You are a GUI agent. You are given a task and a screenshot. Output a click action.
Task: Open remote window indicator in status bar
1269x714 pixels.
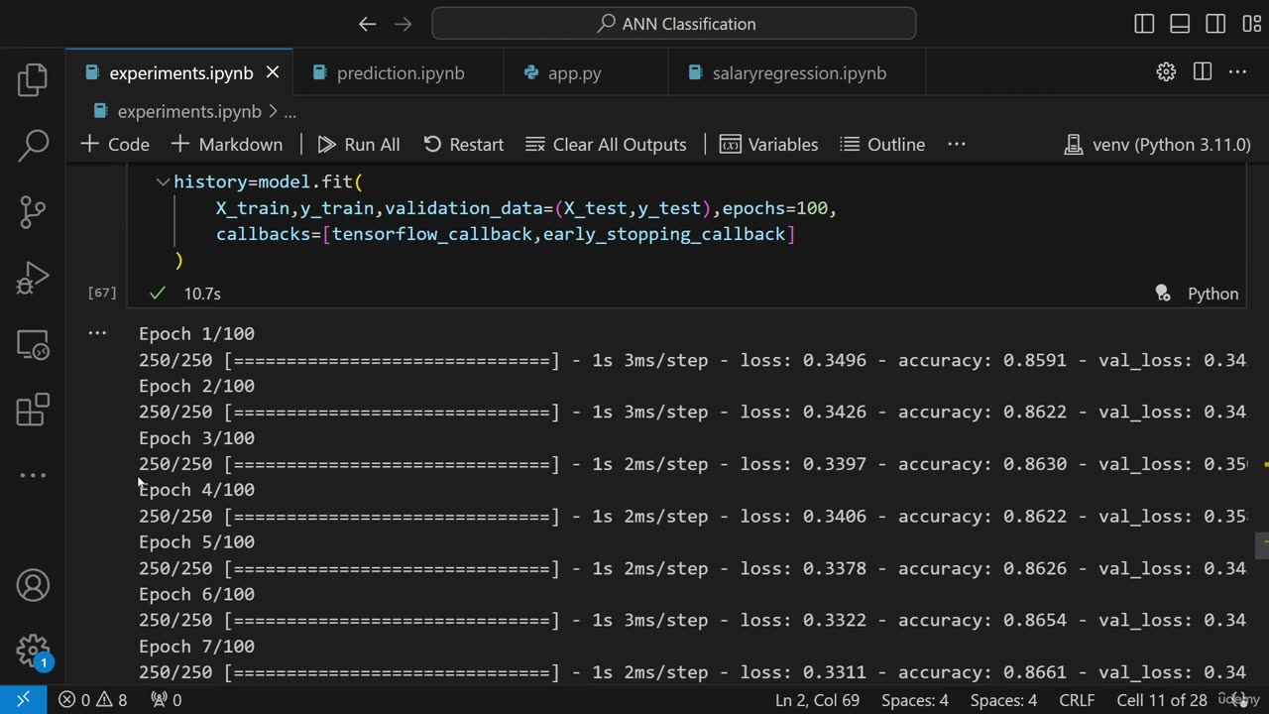(x=23, y=699)
